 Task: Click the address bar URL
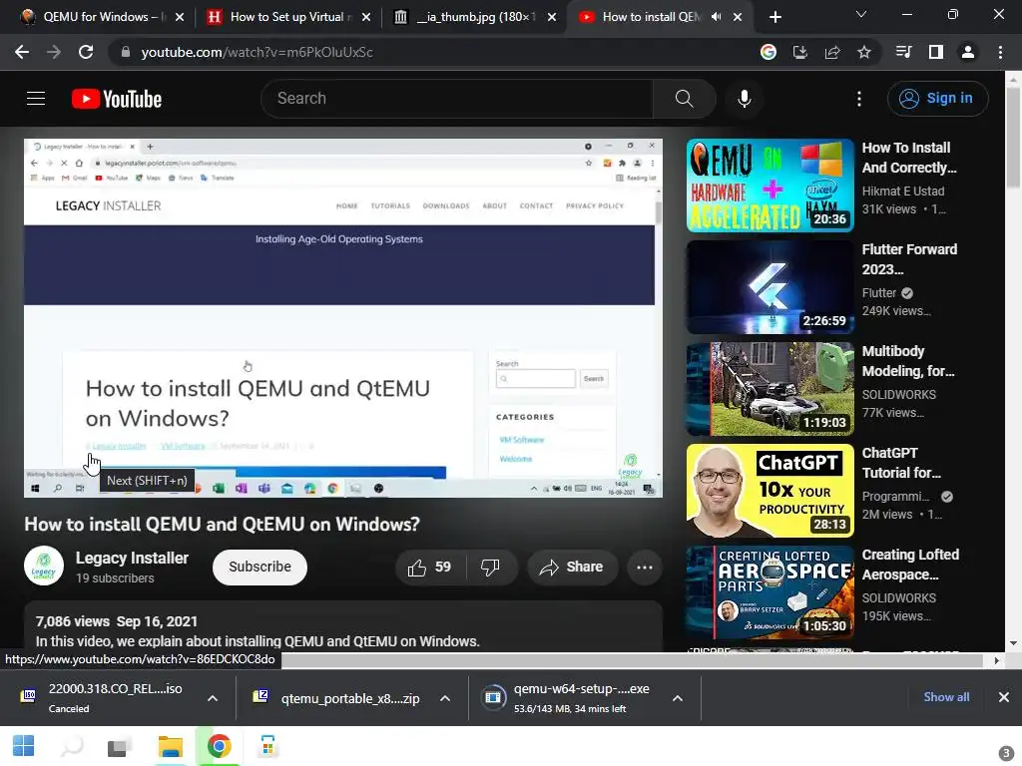click(x=256, y=52)
